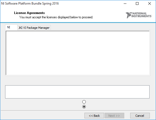The height and width of the screenshot is (120, 156).
Task: Go back with the << Back button
Action: pos(94,116)
